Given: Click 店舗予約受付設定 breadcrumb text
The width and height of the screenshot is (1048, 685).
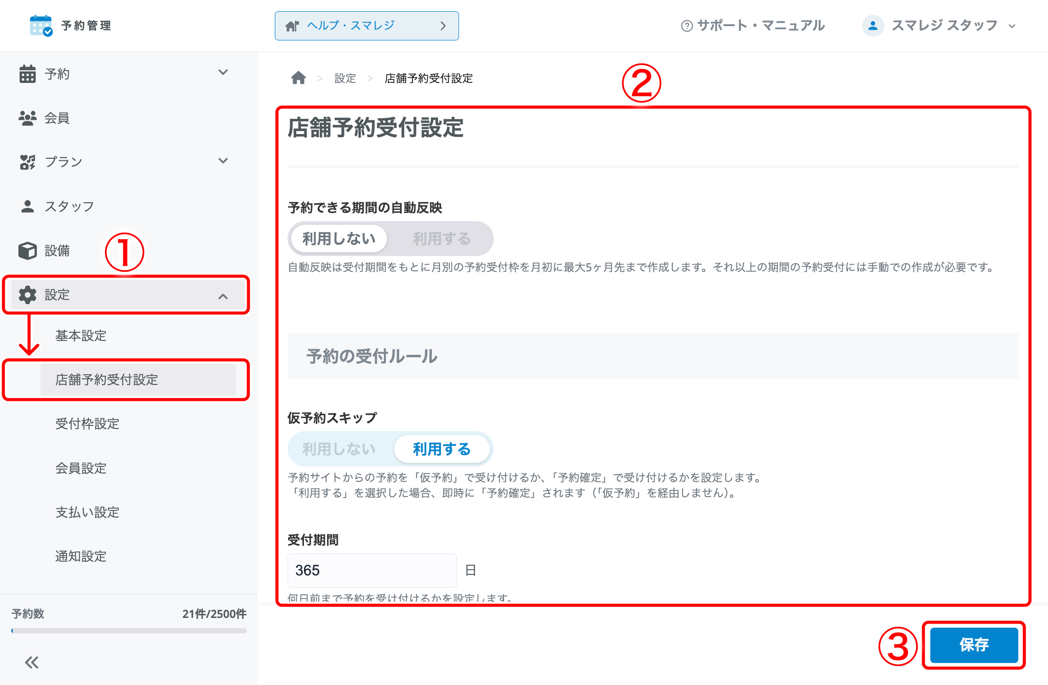Looking at the screenshot, I should 429,78.
